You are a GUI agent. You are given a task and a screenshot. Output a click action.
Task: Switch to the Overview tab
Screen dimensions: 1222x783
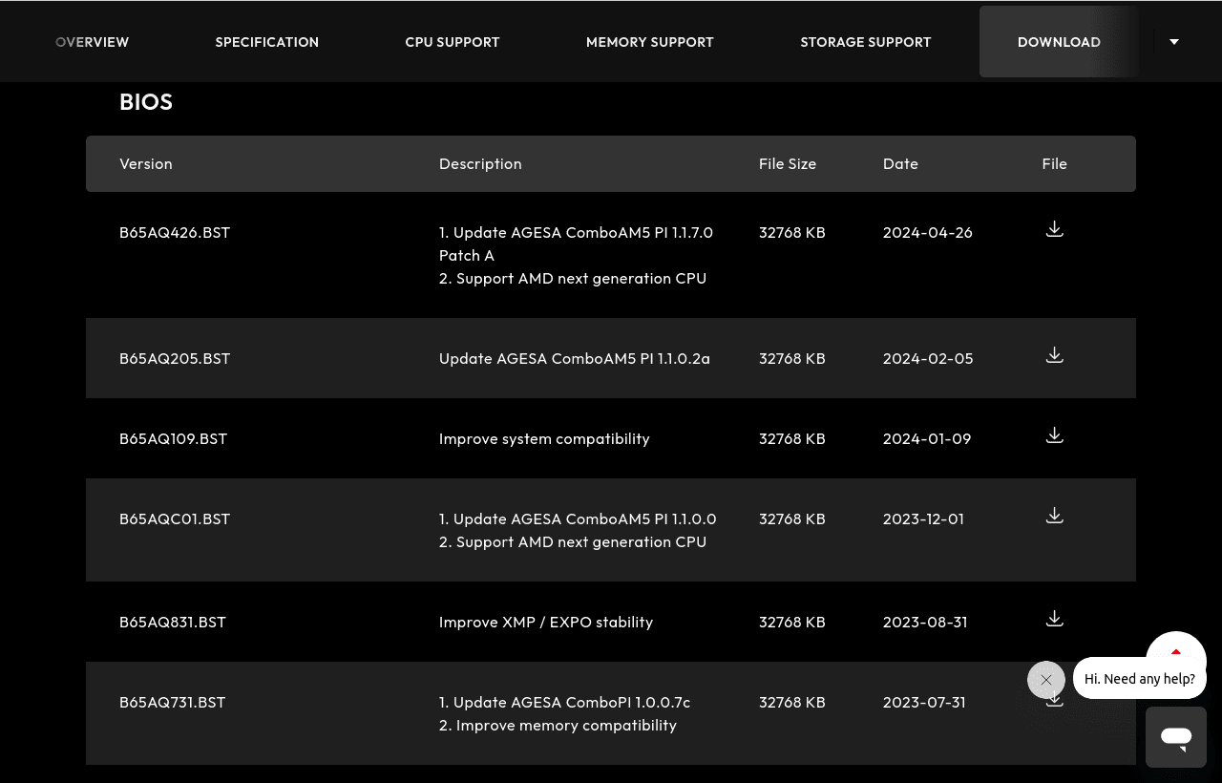[x=93, y=42]
